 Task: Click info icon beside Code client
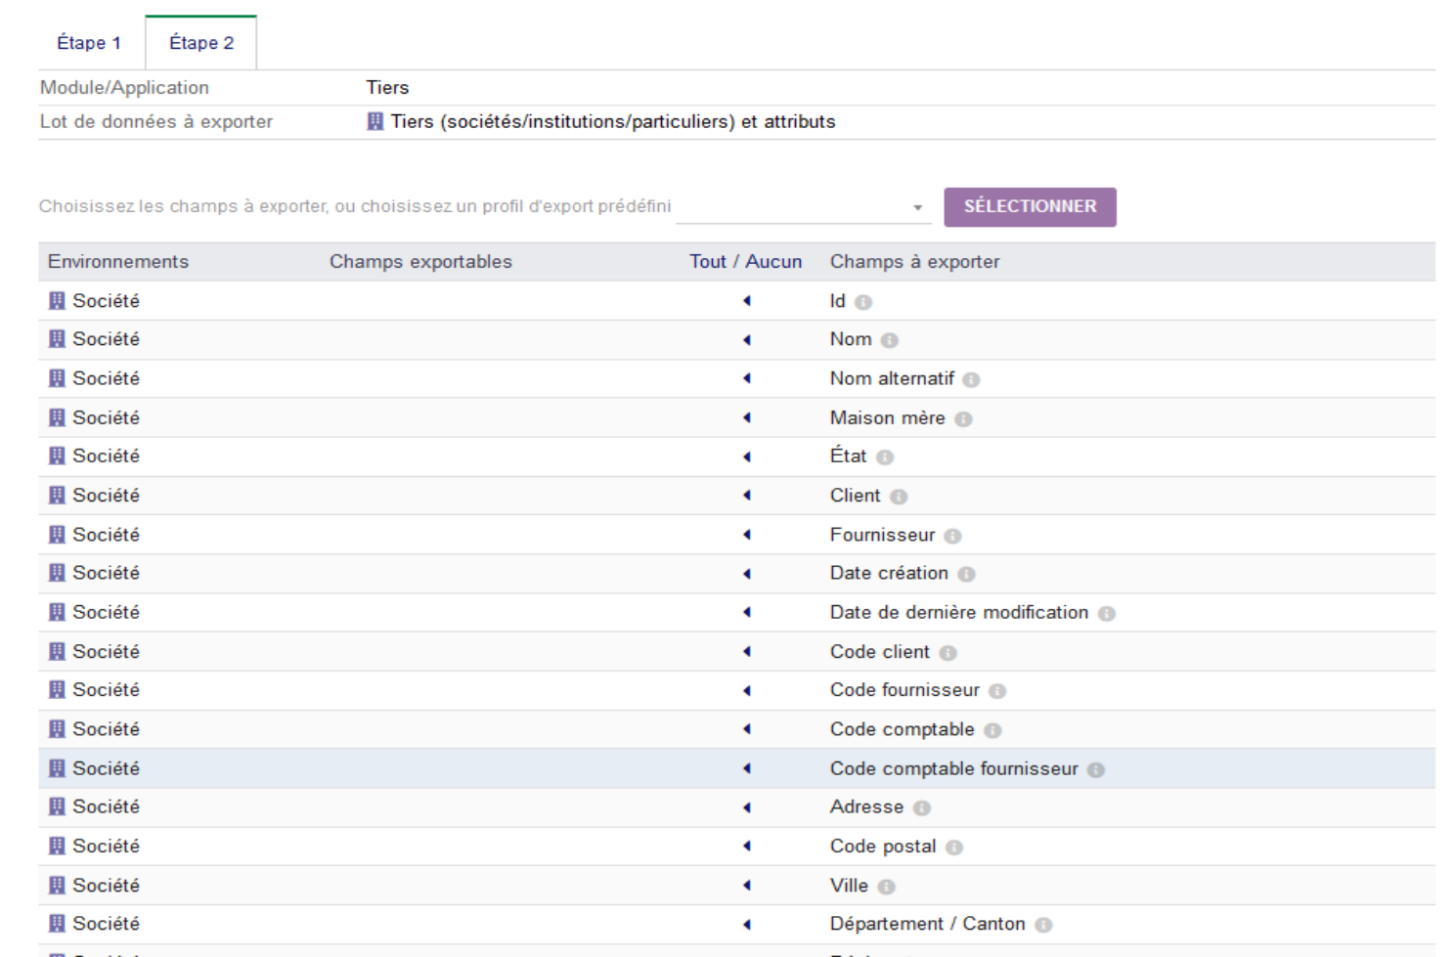pos(948,653)
